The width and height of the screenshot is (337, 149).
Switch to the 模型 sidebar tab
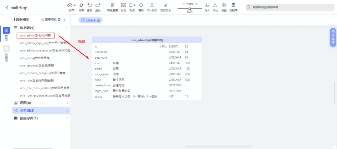[x=6, y=34]
